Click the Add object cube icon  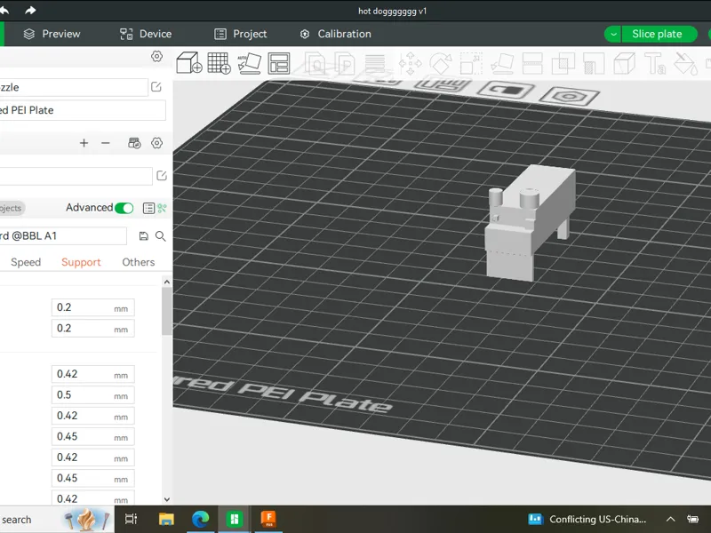click(188, 63)
